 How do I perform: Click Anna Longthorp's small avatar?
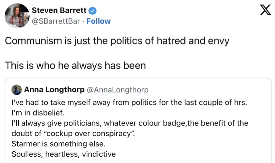coord(17,90)
